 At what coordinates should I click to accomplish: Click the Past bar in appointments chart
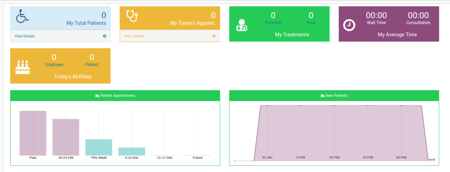(33, 133)
